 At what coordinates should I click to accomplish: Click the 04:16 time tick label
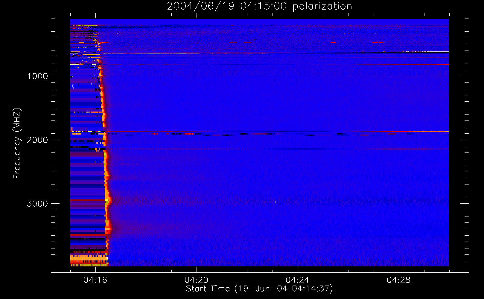click(95, 280)
